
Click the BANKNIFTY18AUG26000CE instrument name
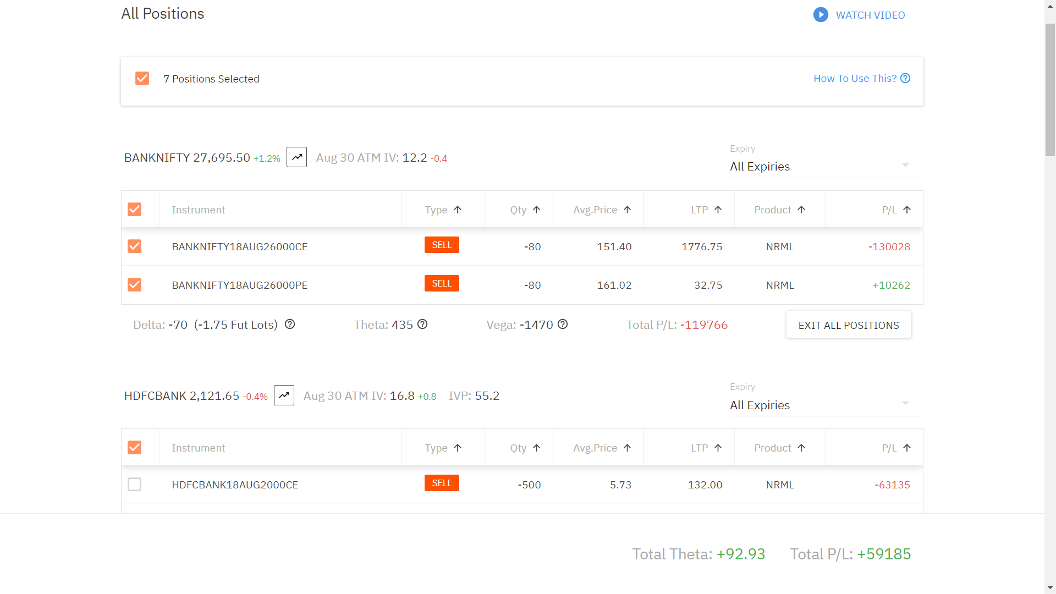point(240,247)
